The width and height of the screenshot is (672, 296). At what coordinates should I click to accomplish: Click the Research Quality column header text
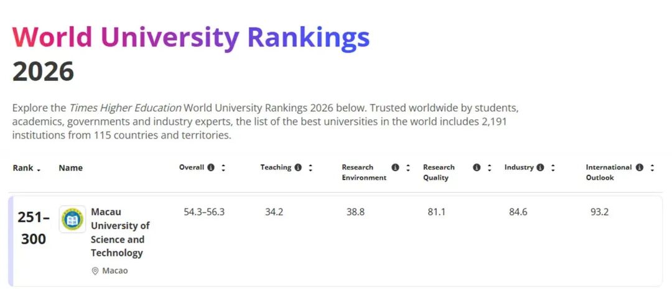(x=439, y=172)
